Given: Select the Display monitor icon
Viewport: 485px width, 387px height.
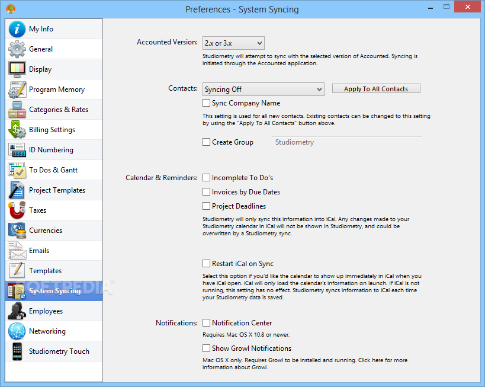Looking at the screenshot, I should click(17, 69).
